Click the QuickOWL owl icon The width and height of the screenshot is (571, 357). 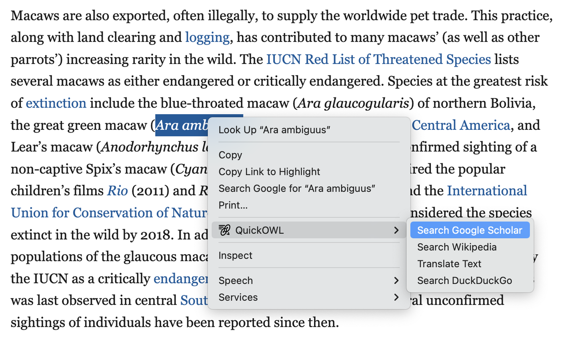(x=225, y=230)
